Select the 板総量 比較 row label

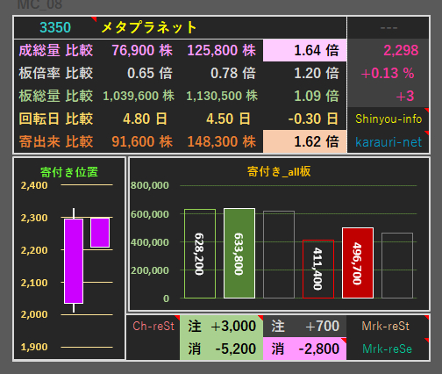(x=56, y=96)
